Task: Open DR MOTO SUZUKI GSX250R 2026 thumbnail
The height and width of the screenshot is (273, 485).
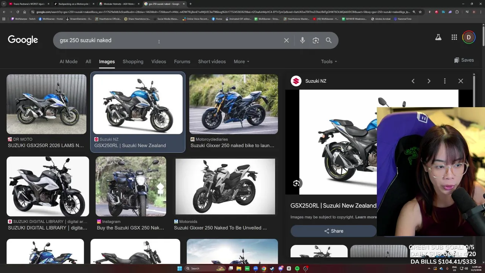Action: point(46,104)
